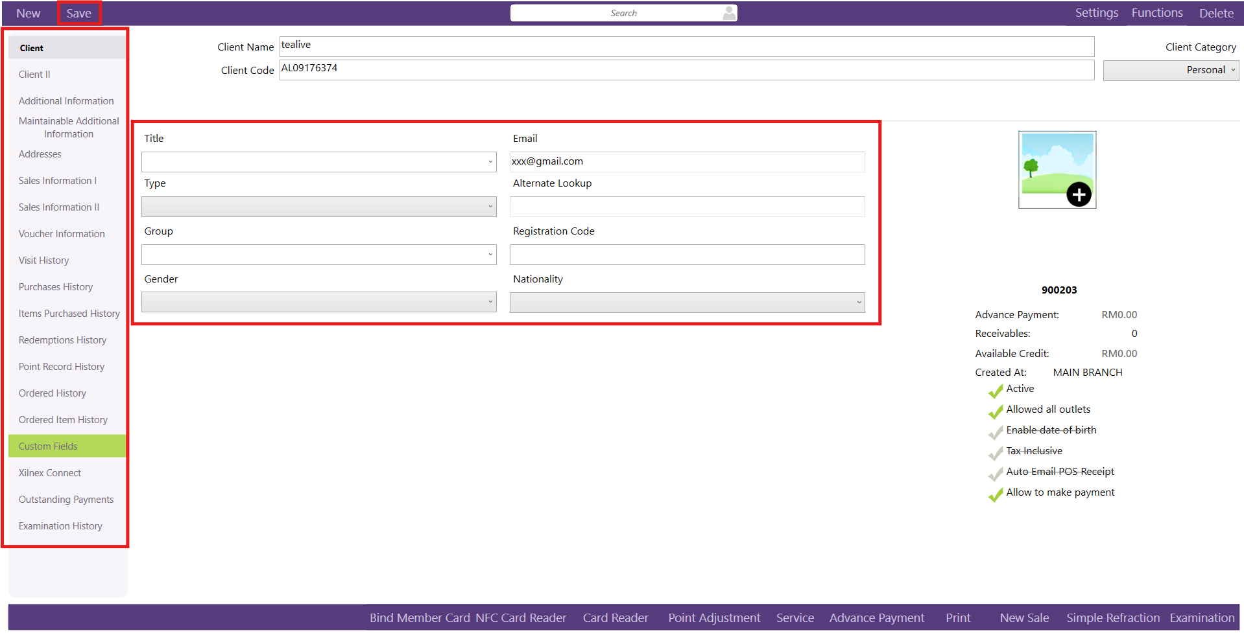The width and height of the screenshot is (1244, 635).
Task: Click the Save button
Action: pos(78,14)
